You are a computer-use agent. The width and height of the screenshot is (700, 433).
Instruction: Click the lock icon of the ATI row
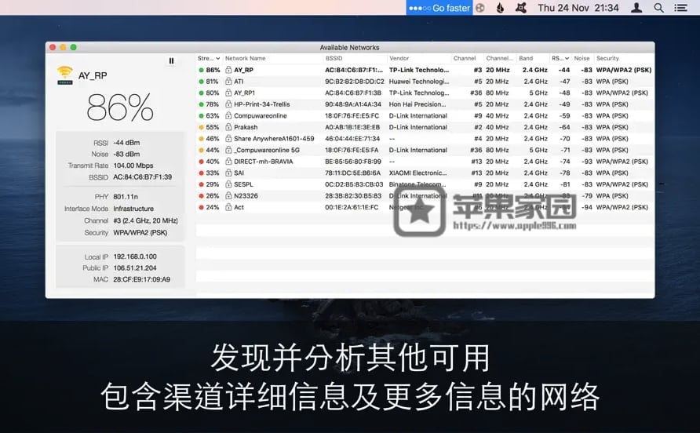coord(228,82)
